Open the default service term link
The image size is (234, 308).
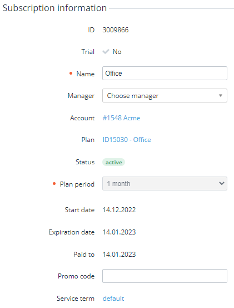[113, 299]
